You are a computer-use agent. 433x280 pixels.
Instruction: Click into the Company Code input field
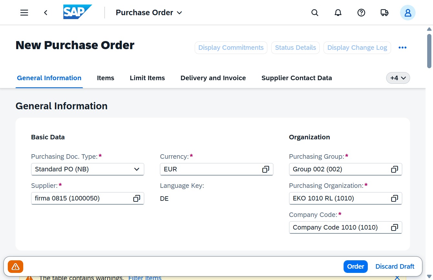(340, 227)
